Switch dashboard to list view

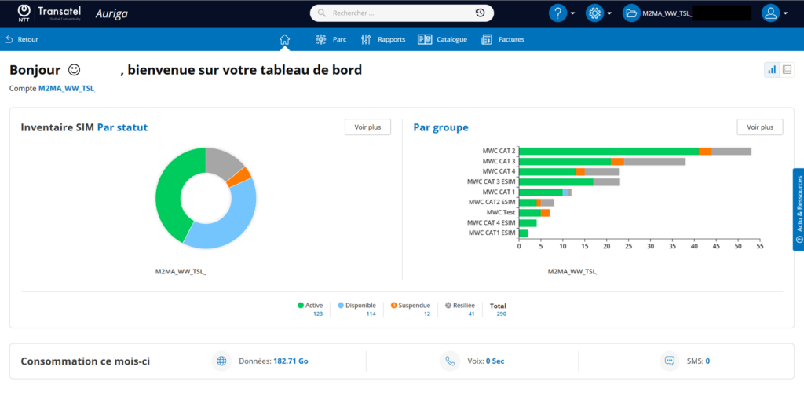point(787,70)
